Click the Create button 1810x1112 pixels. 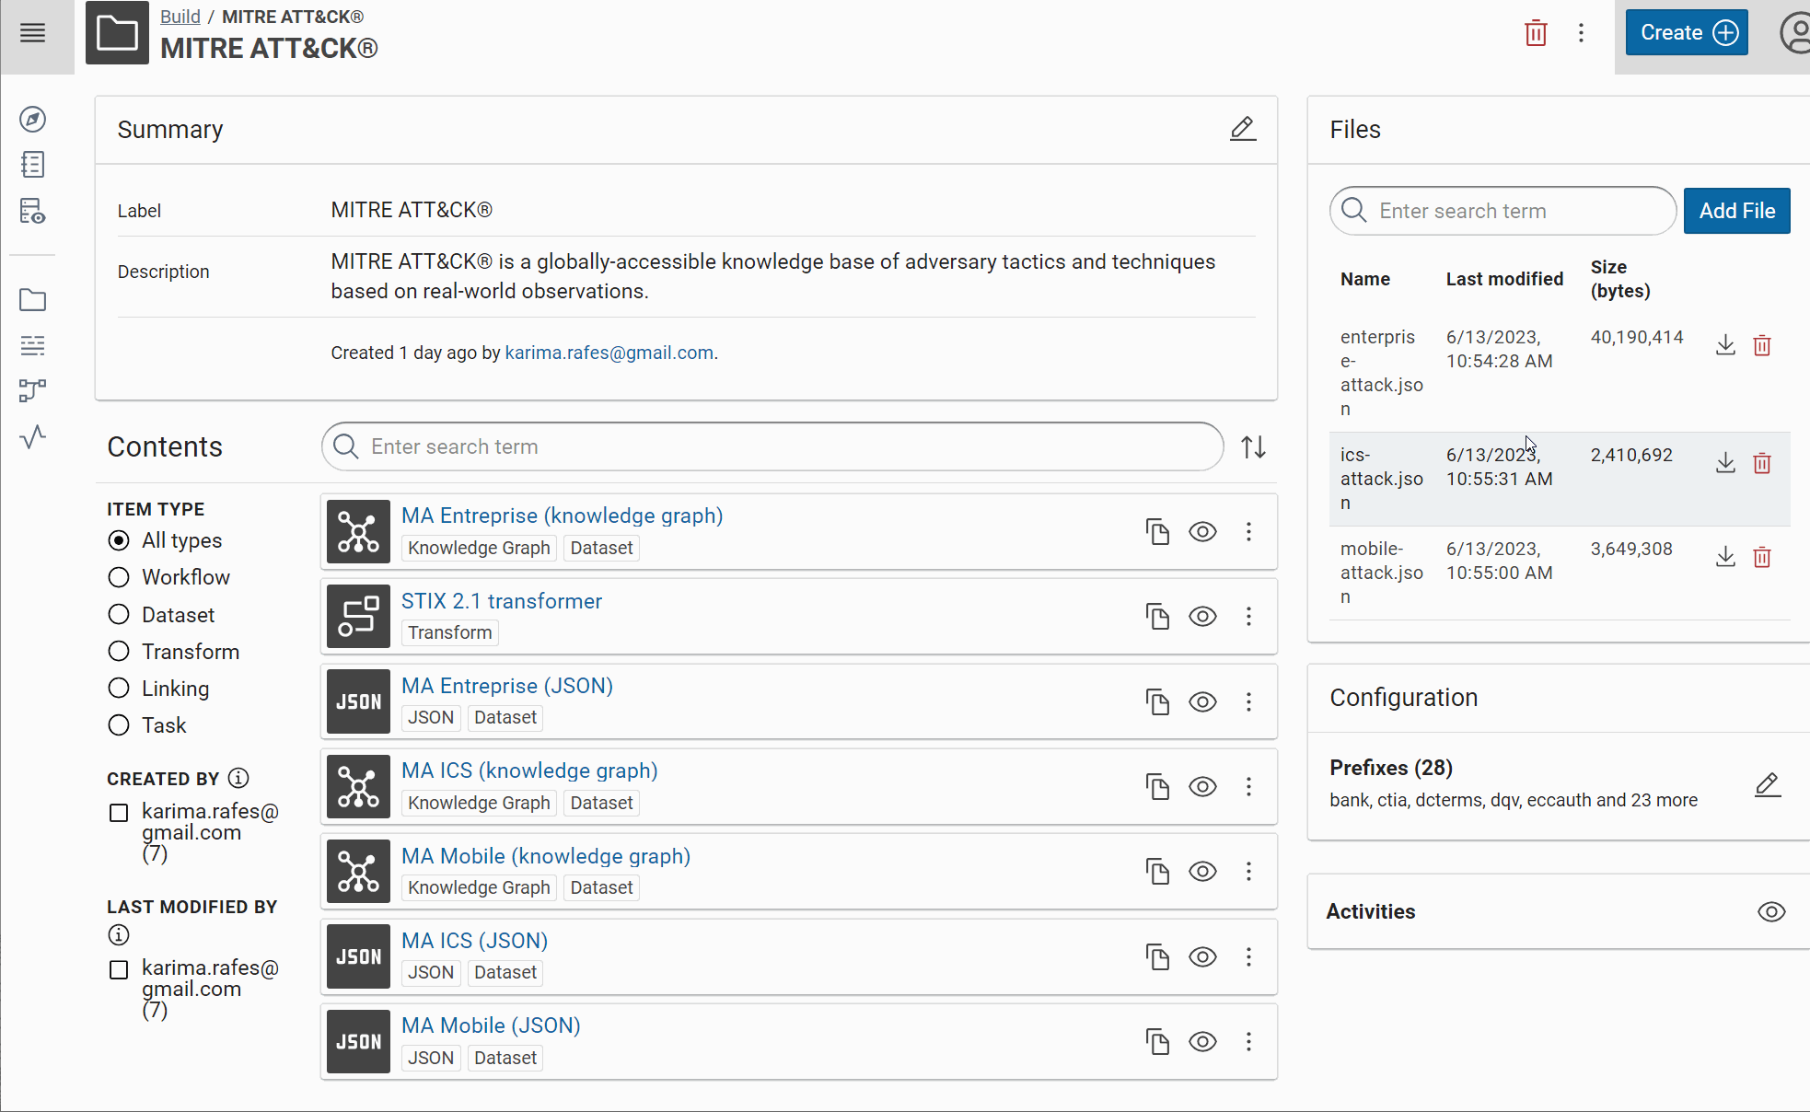coord(1686,33)
